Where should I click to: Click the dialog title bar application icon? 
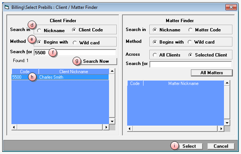[6, 7]
